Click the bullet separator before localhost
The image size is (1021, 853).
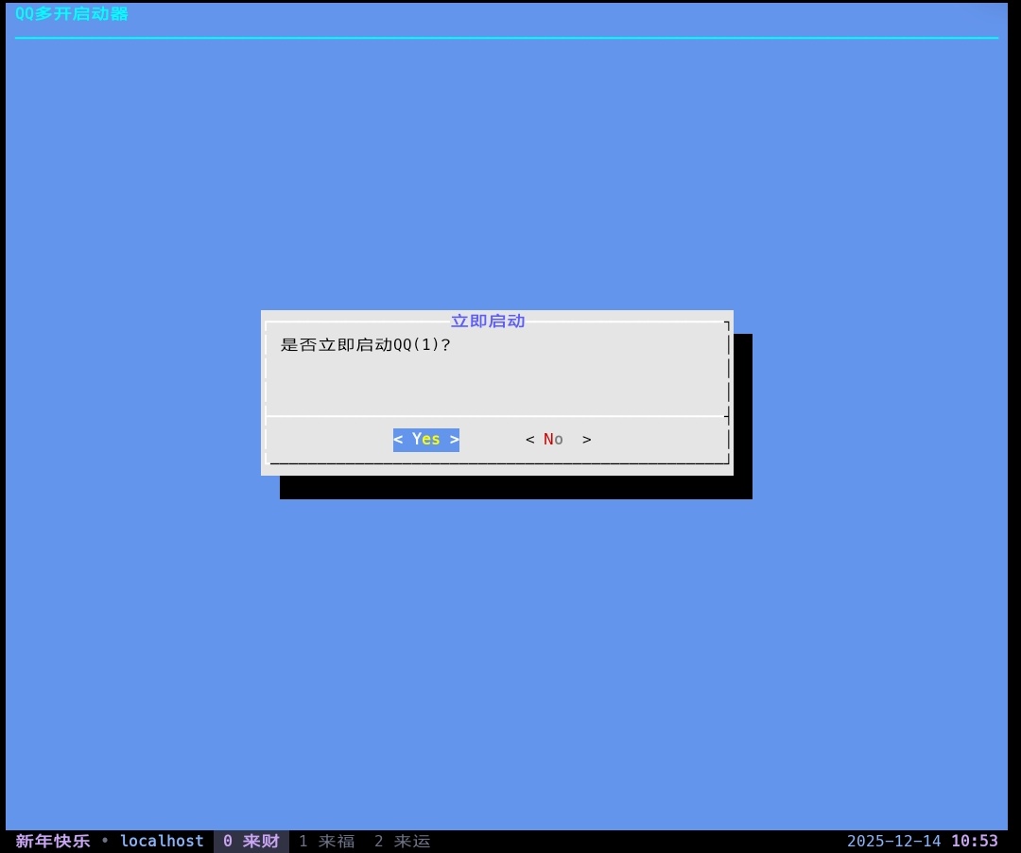tap(105, 841)
